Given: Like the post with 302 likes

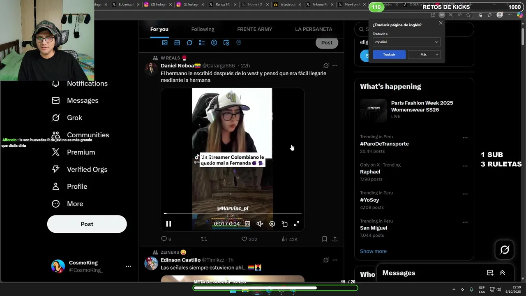Looking at the screenshot, I should [249, 239].
